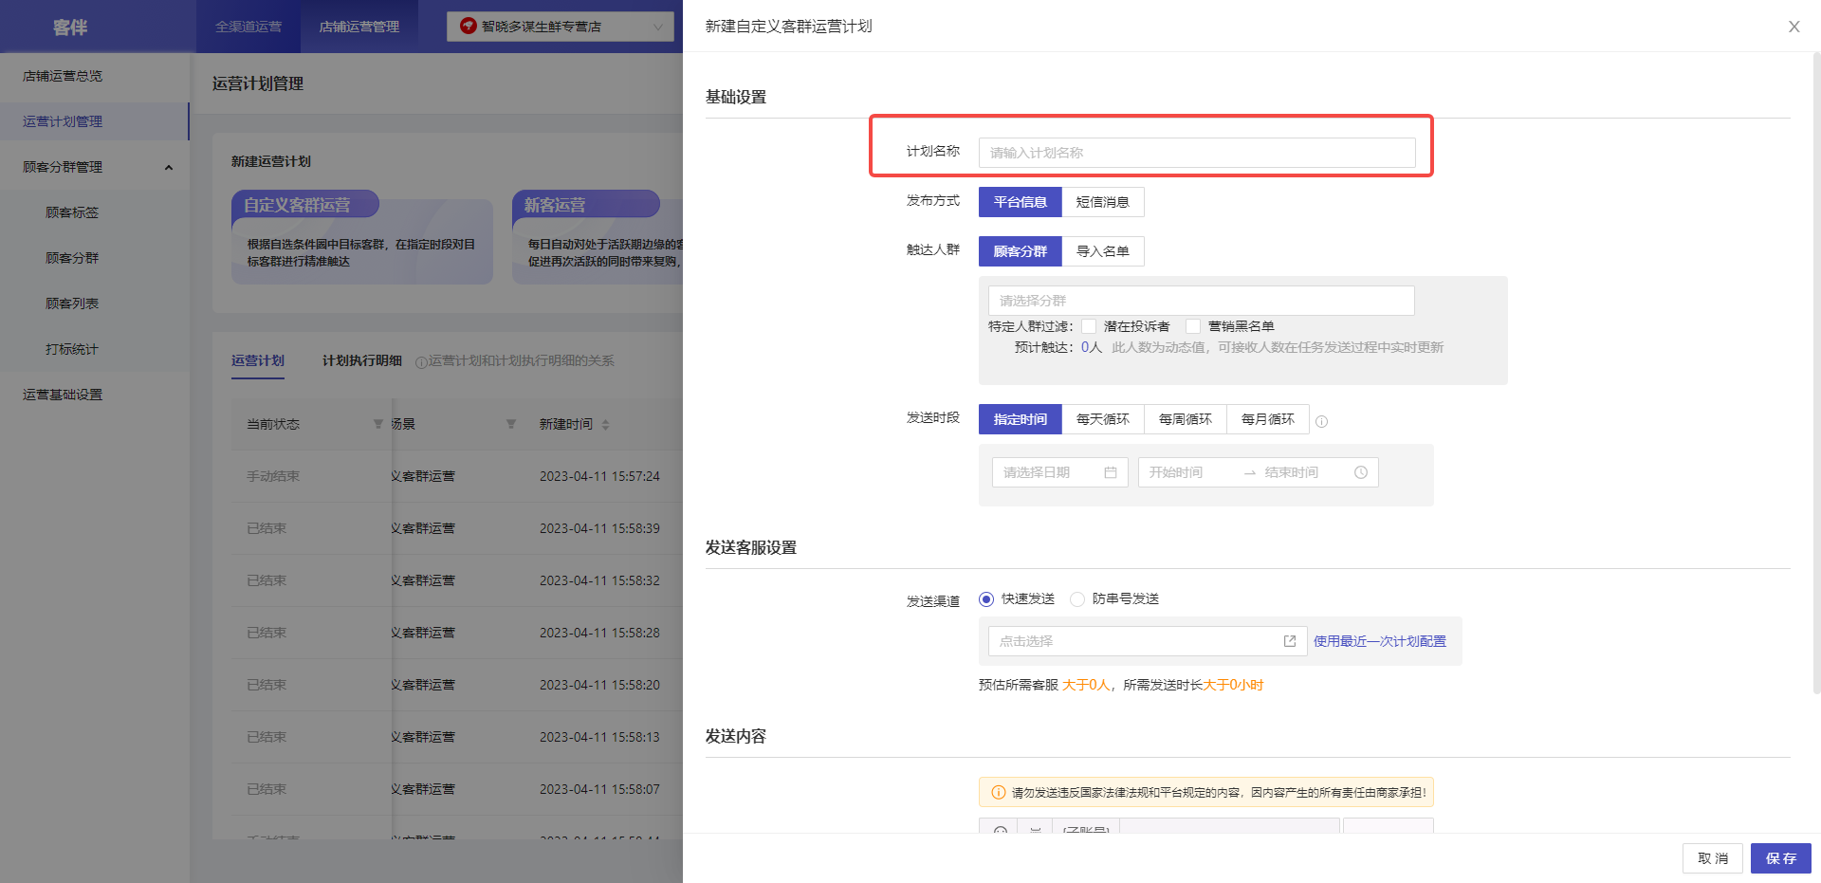
Task: Click the filter icon in 场景 column
Action: coord(511,424)
